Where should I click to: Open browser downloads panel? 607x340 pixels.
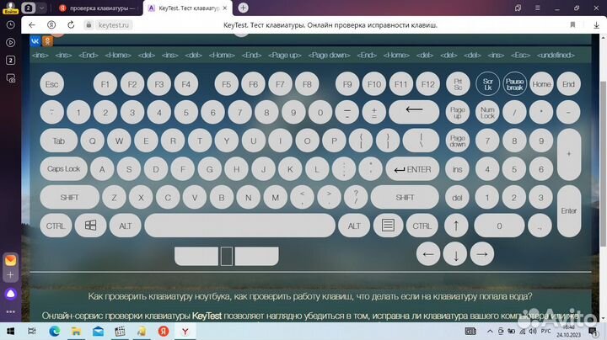point(596,25)
